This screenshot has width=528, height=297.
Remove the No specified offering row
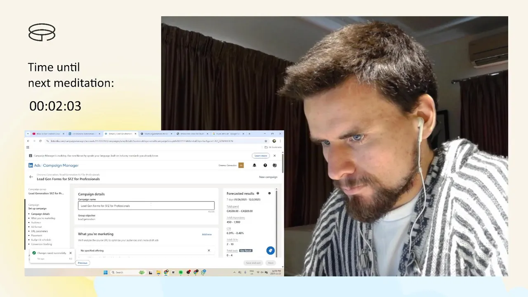coord(209,250)
